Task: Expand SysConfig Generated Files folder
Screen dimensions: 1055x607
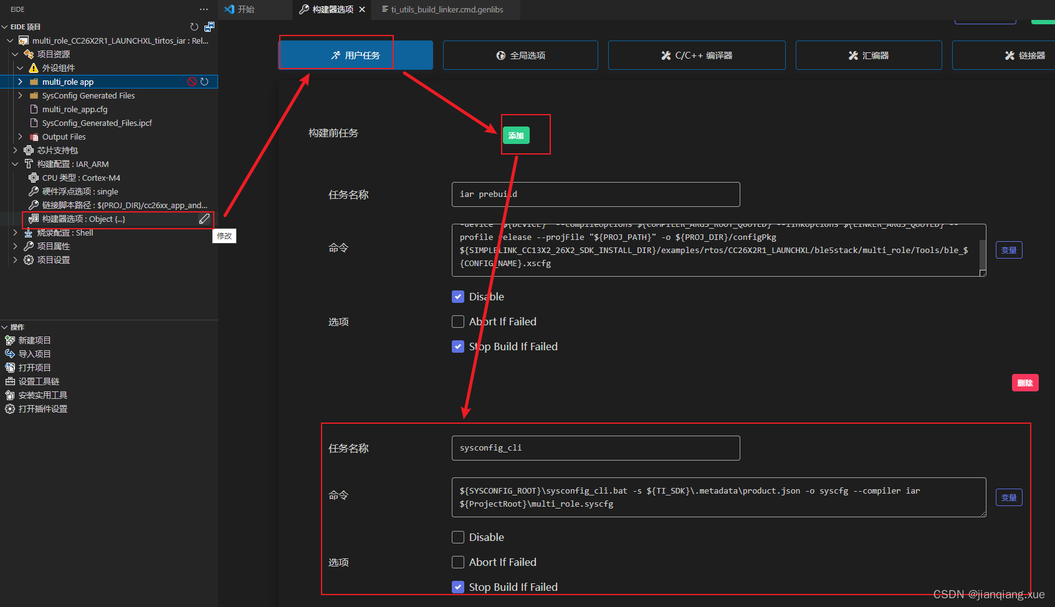Action: (x=20, y=95)
